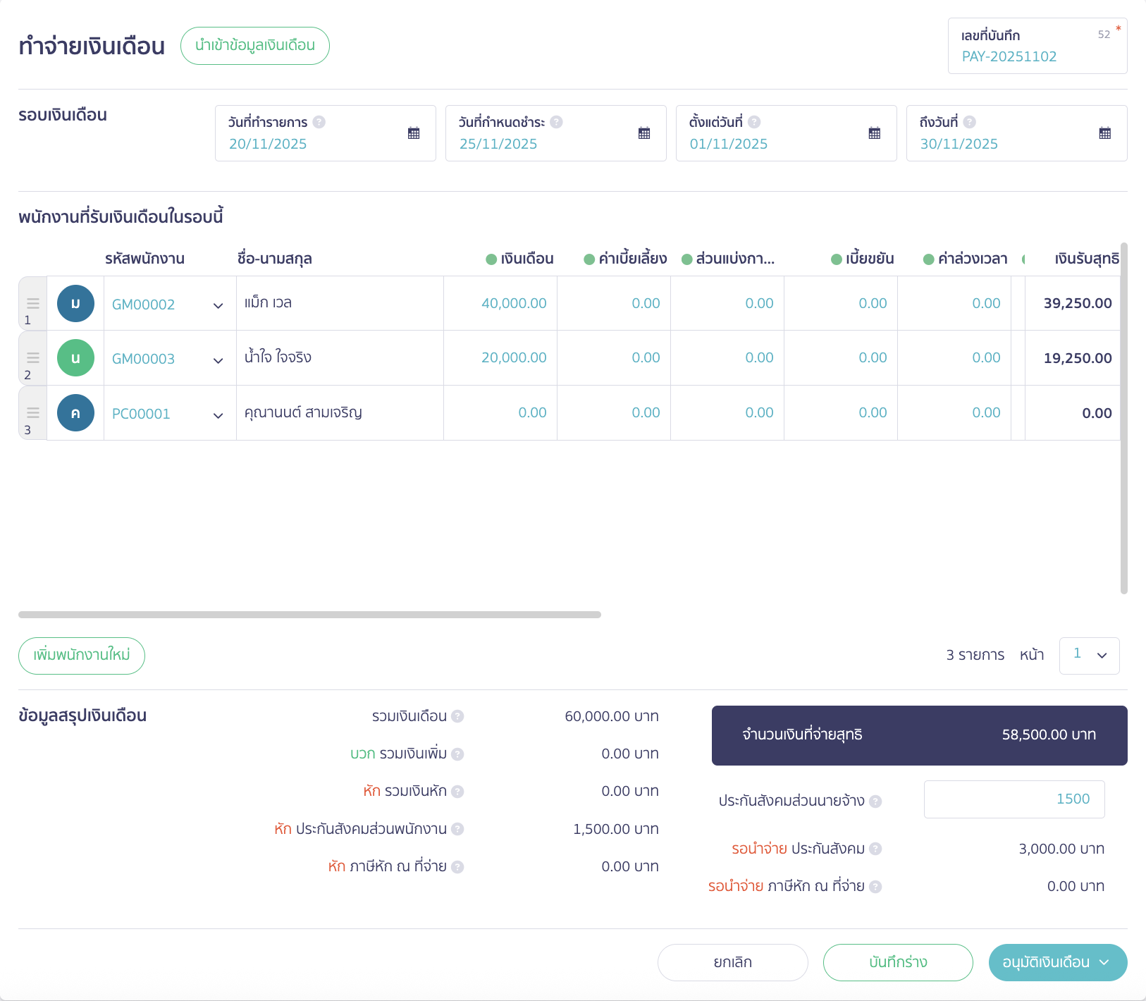1146x1001 pixels.
Task: Click help icon next to รวมเงินเดือน
Action: coord(457,716)
